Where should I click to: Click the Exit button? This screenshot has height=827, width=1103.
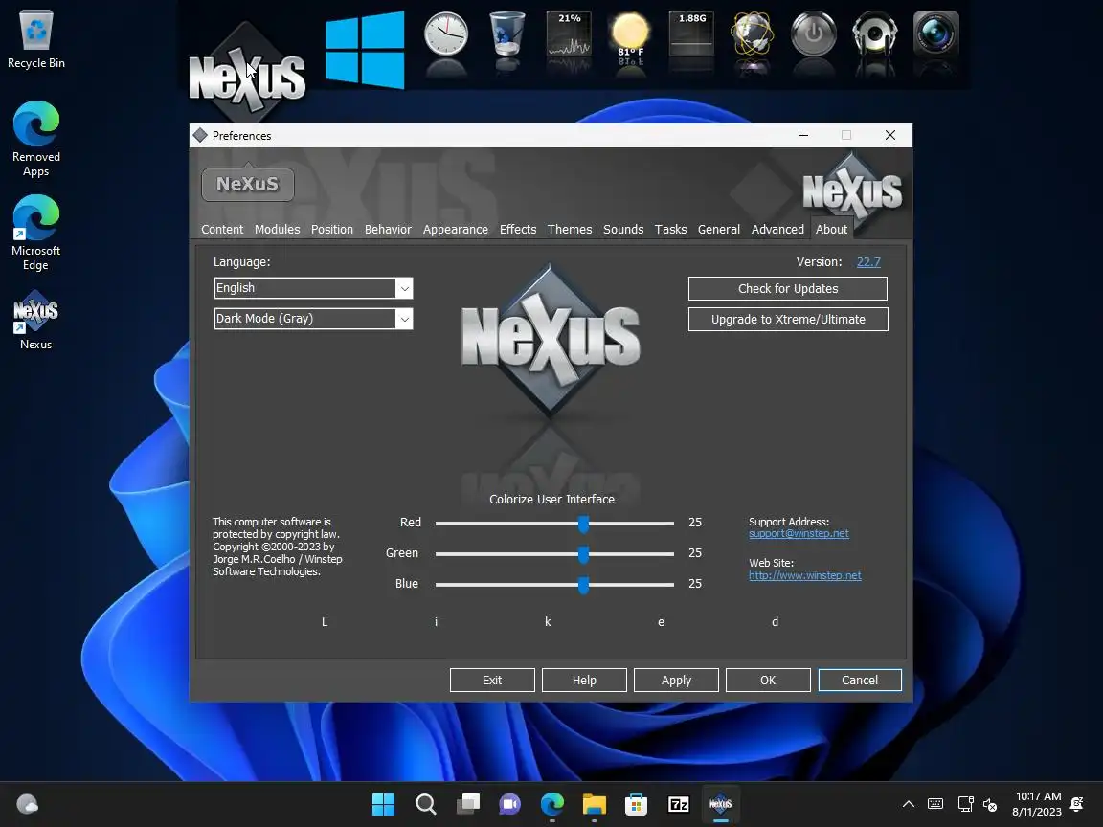(492, 680)
